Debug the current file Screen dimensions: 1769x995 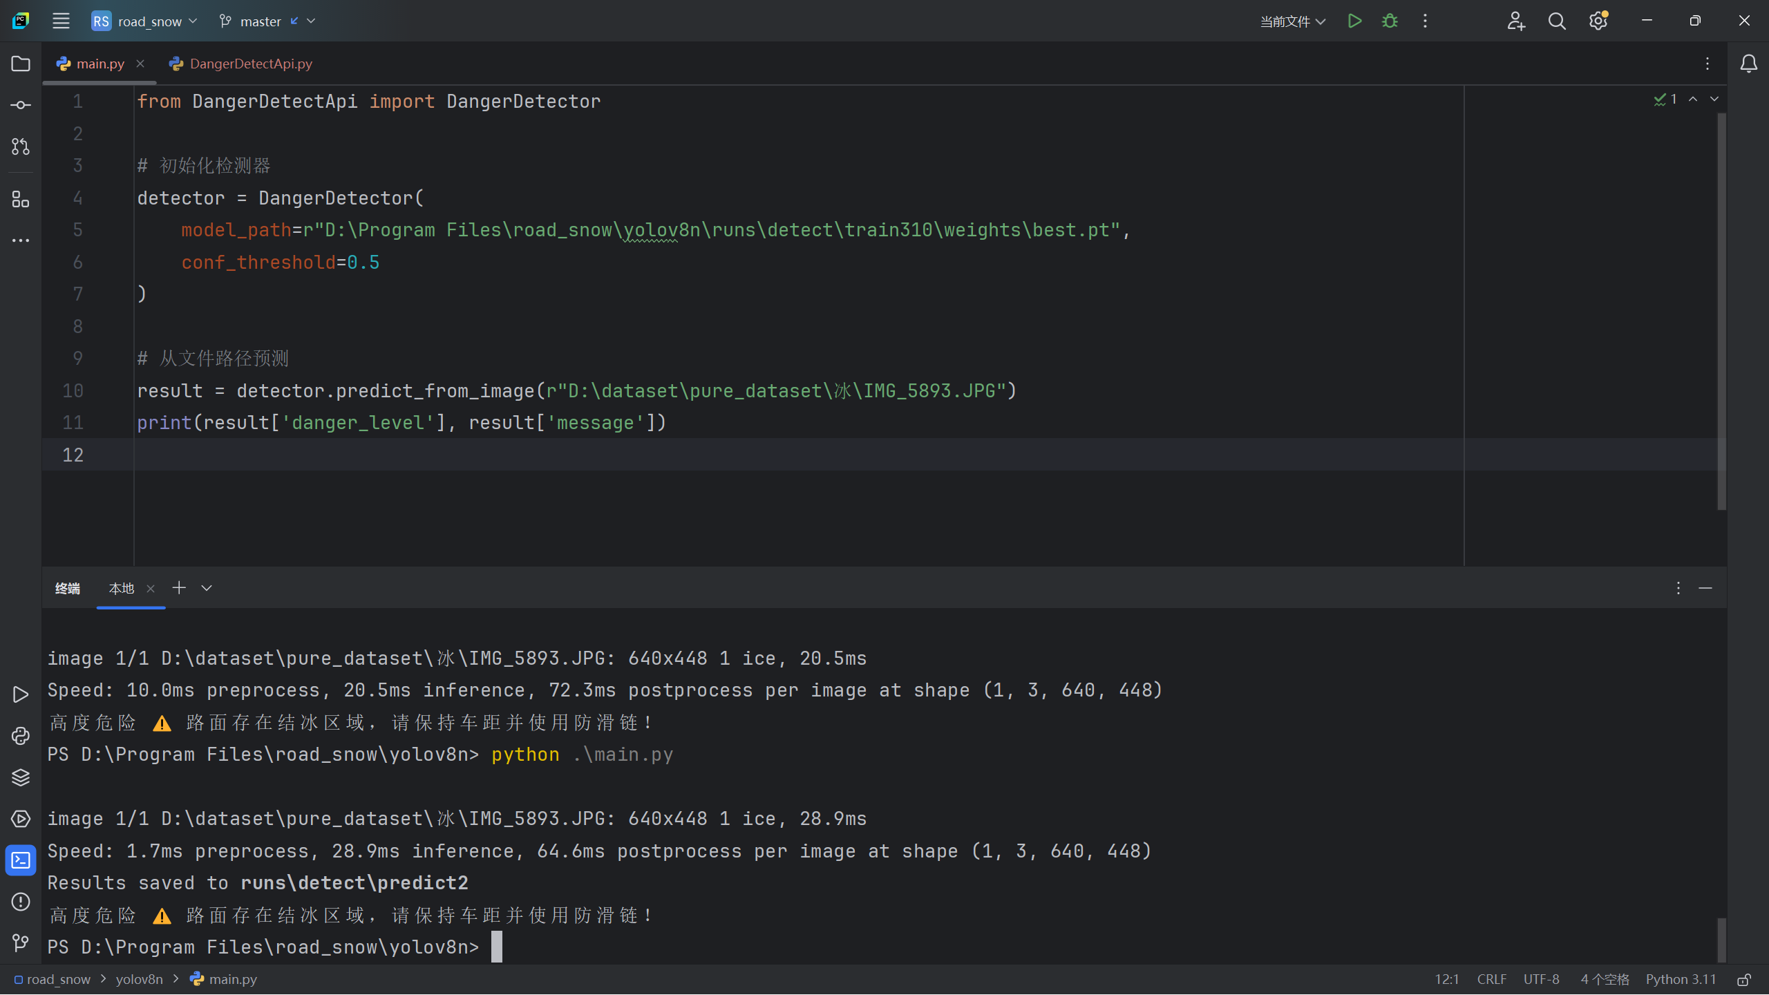[x=1390, y=21]
